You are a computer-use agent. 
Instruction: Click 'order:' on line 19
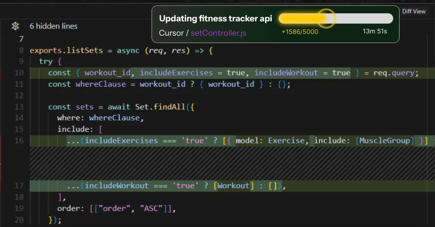pos(71,208)
